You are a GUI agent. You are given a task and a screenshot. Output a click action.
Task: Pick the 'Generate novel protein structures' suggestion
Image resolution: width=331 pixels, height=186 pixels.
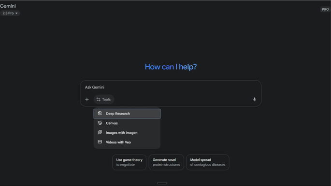click(x=166, y=162)
